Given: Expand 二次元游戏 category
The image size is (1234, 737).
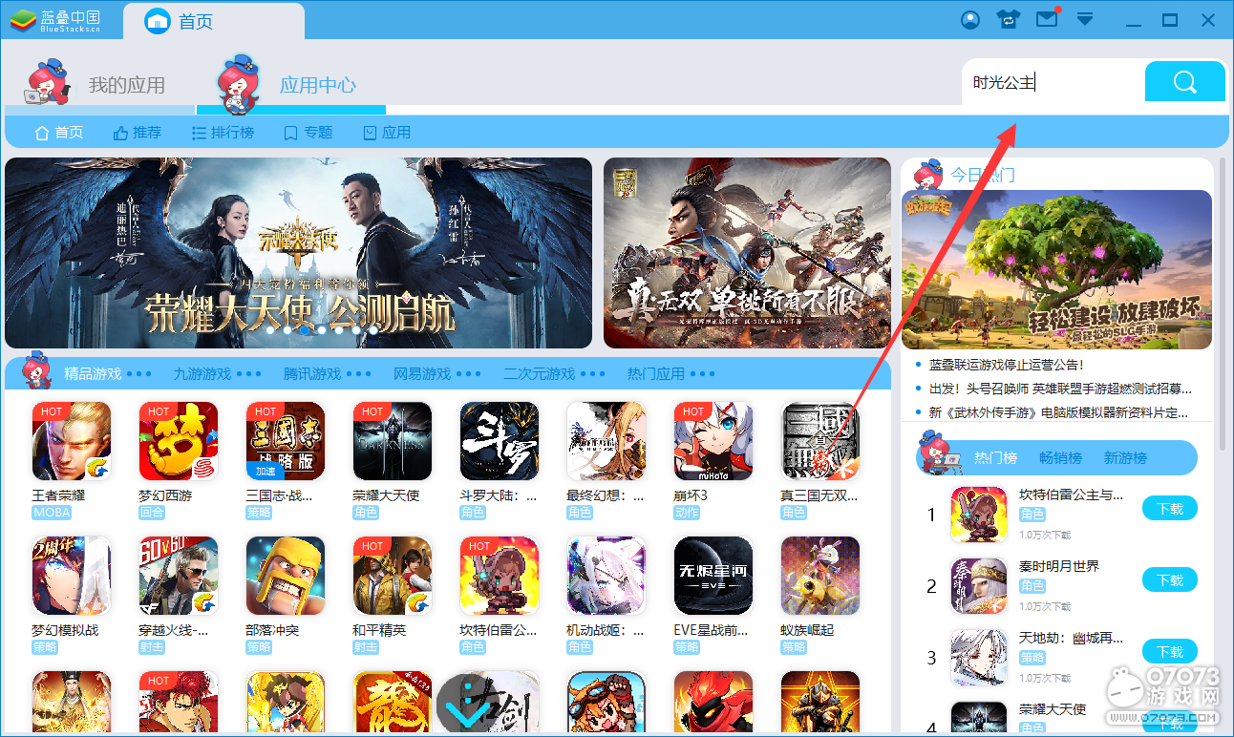Looking at the screenshot, I should 554,374.
